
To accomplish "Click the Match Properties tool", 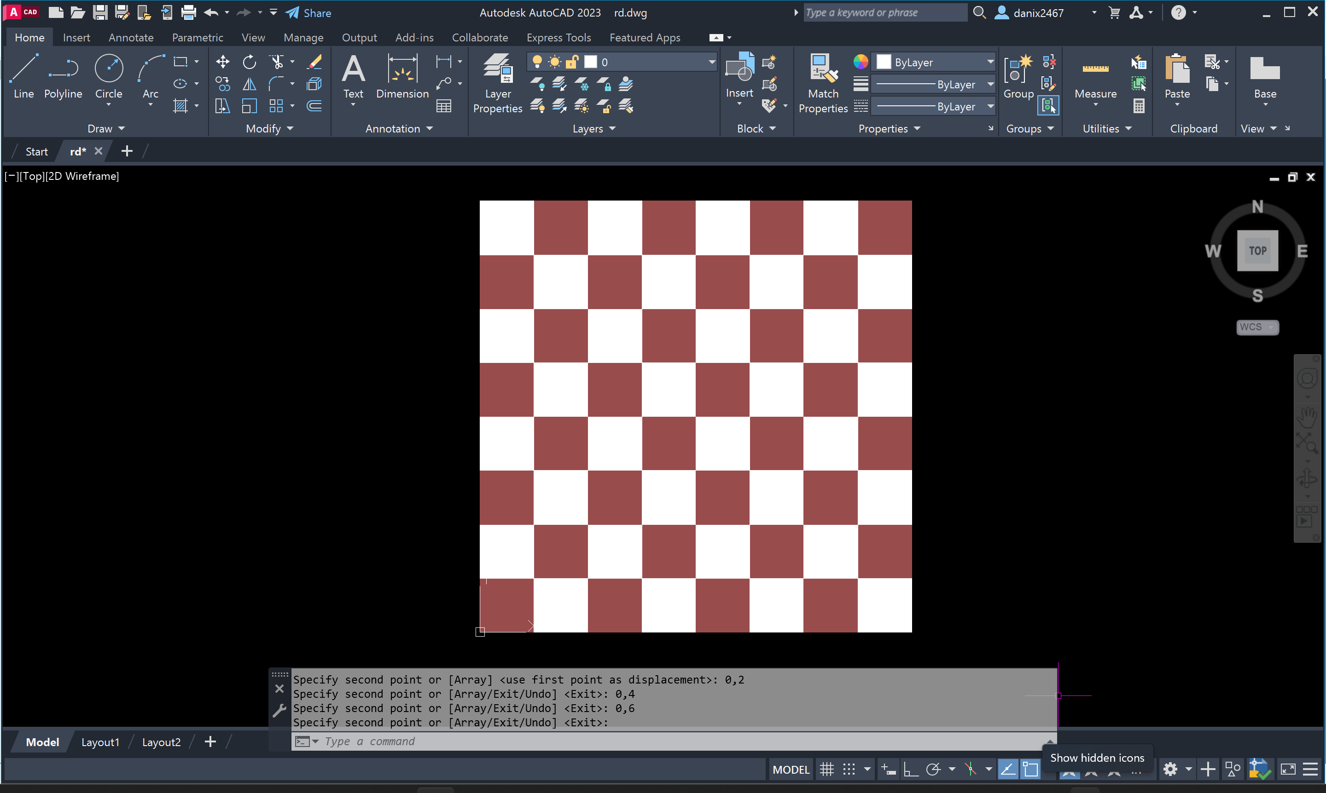I will click(823, 83).
